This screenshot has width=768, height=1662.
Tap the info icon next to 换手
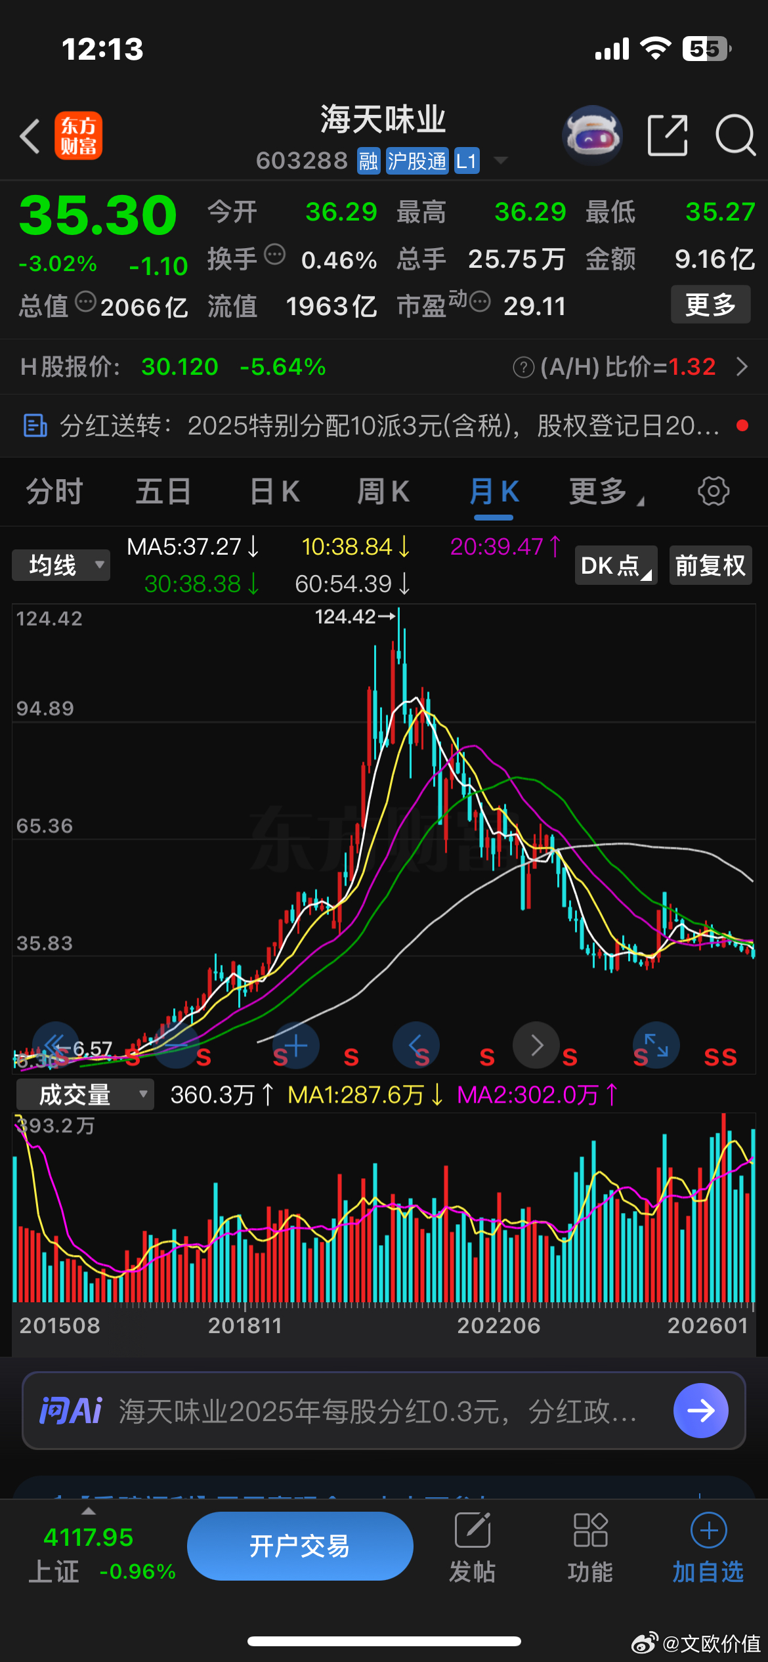coord(274,254)
